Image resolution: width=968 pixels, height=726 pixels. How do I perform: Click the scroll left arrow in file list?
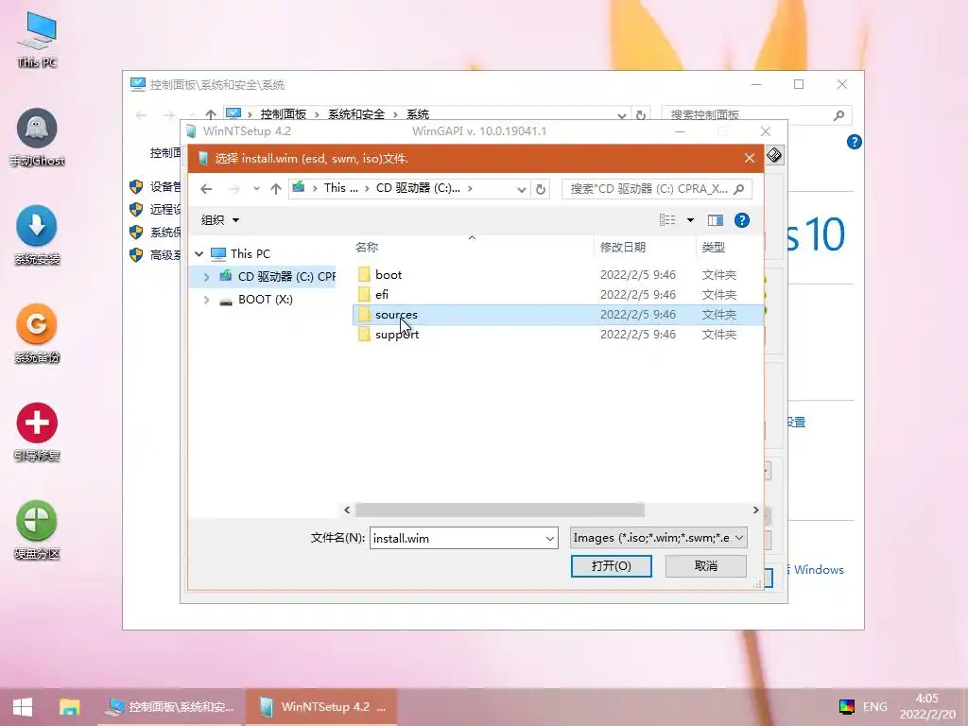347,510
